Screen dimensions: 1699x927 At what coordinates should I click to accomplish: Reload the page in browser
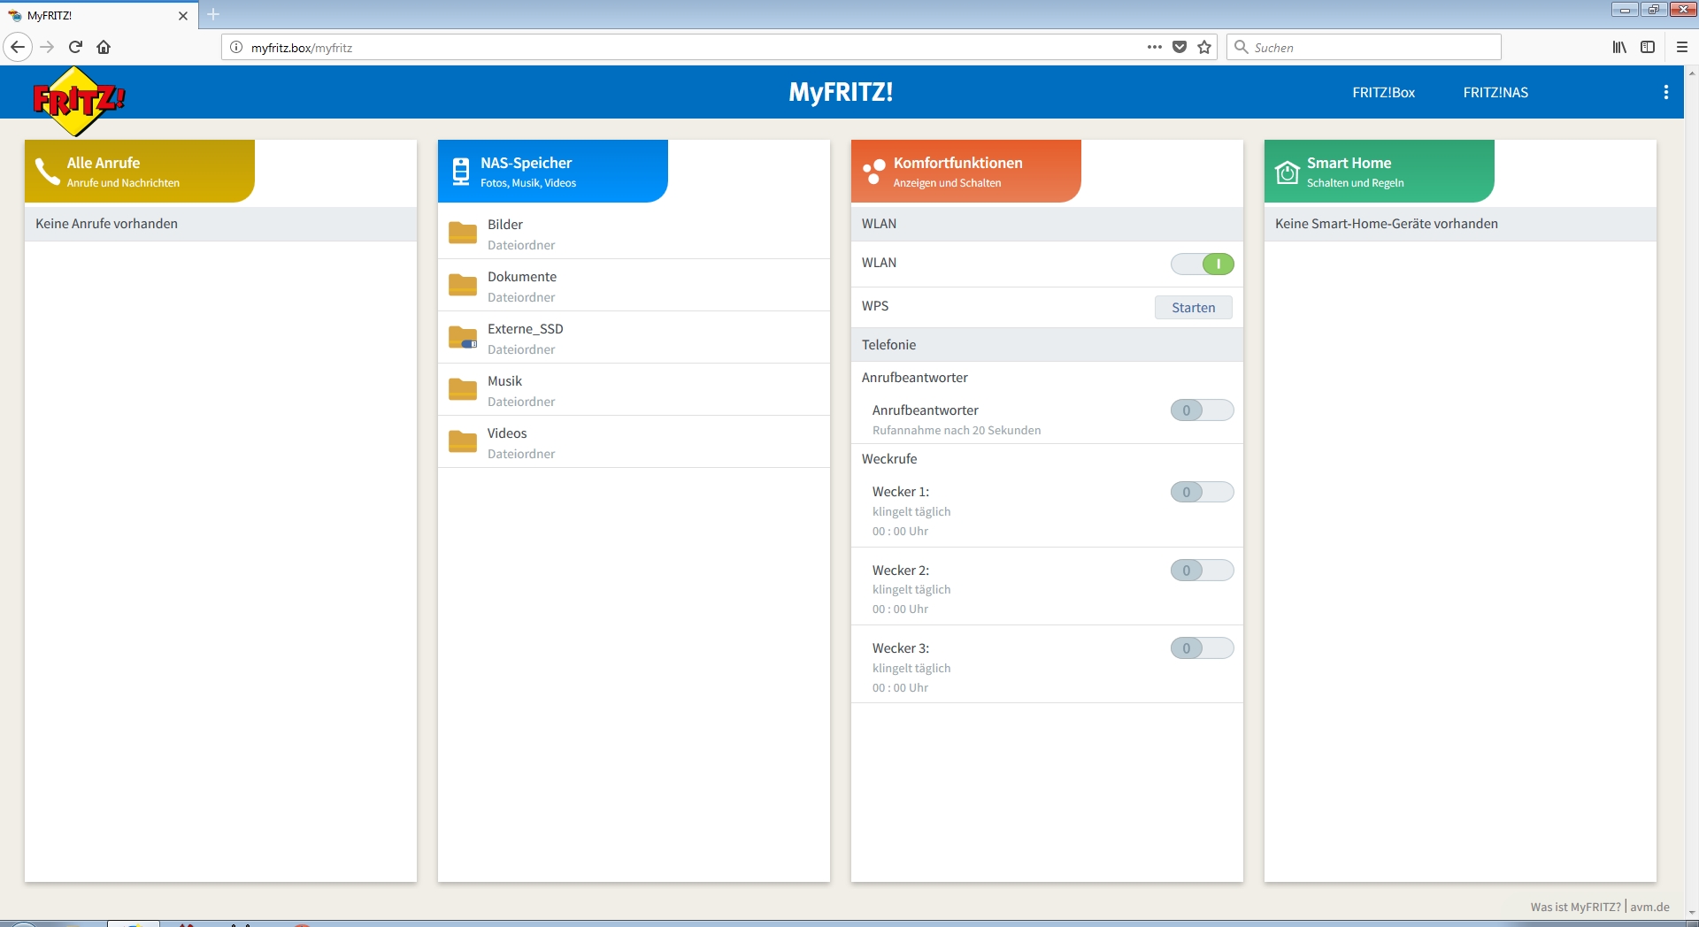coord(75,48)
